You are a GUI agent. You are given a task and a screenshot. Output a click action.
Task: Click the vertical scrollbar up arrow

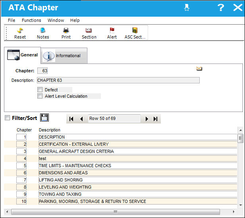click(241, 130)
